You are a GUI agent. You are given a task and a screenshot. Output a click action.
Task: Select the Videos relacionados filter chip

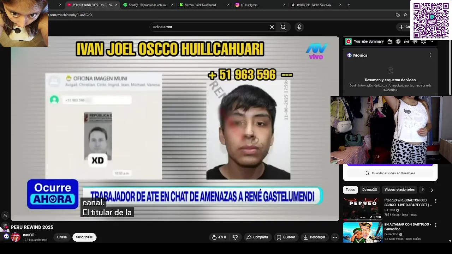point(399,190)
